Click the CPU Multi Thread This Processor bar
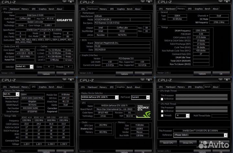The image size is (233, 153). (x=202, y=108)
